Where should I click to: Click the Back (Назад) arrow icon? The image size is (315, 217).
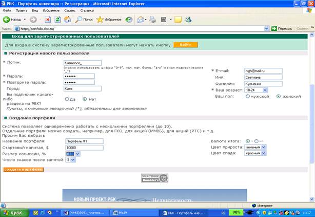point(6,20)
